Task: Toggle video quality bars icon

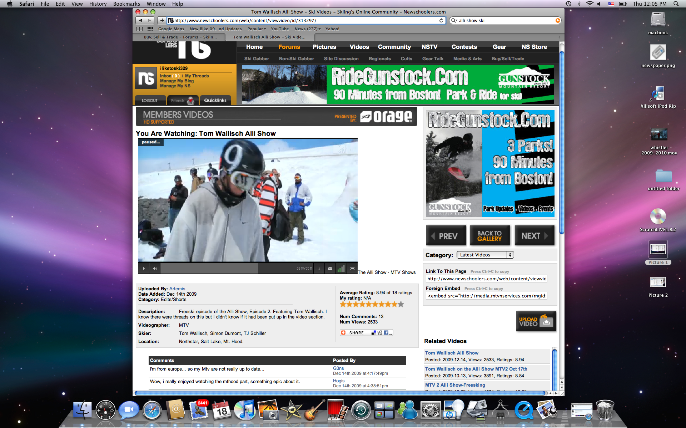Action: (x=341, y=269)
